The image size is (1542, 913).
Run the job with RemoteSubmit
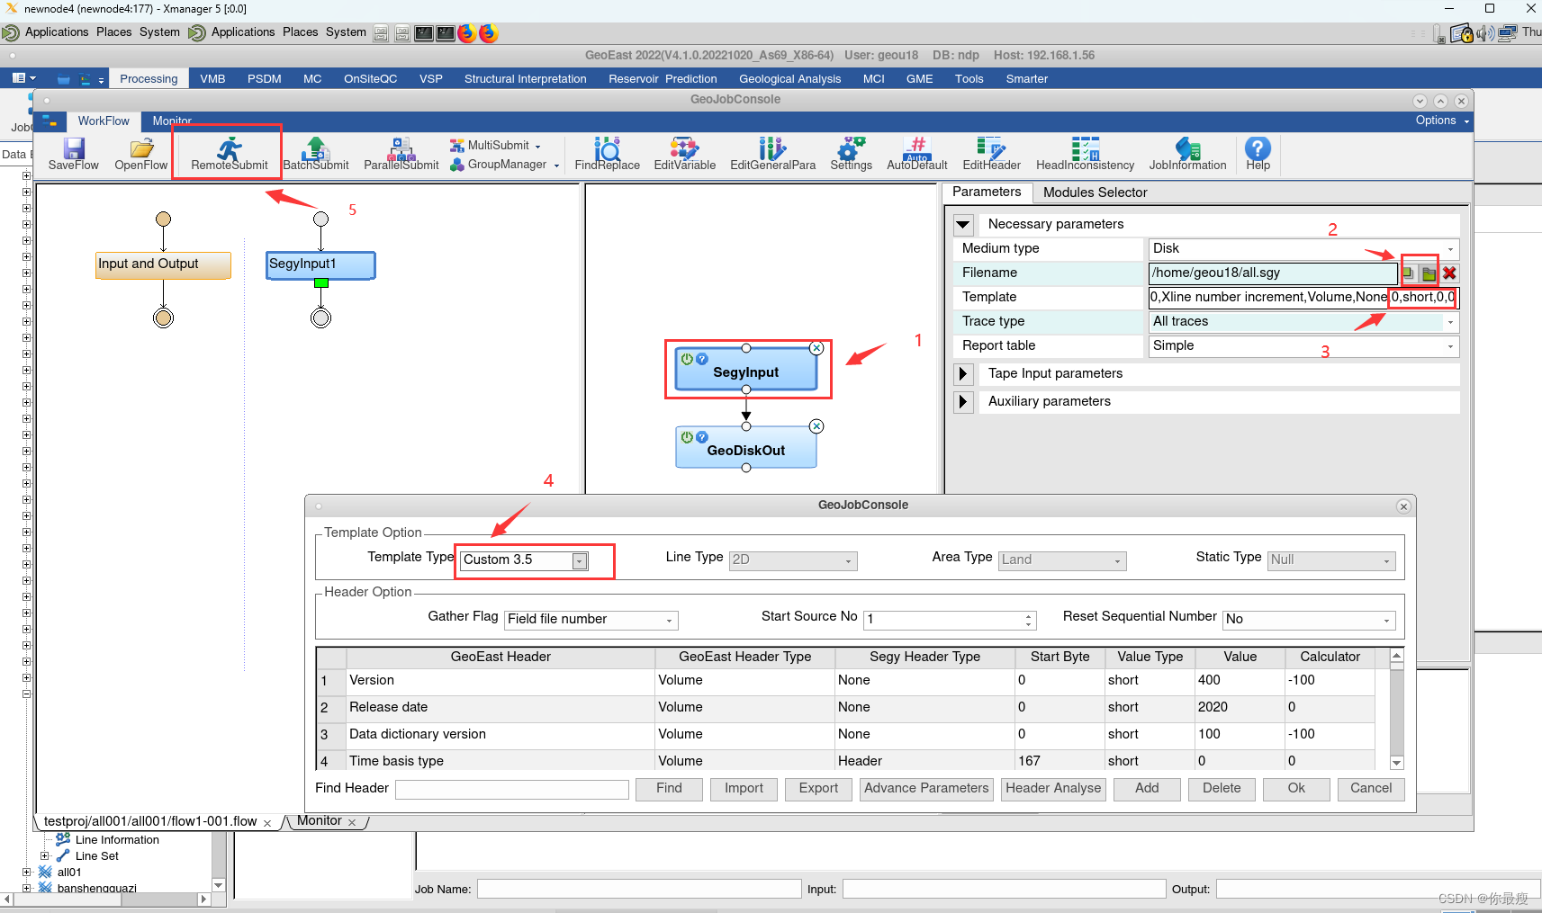229,154
